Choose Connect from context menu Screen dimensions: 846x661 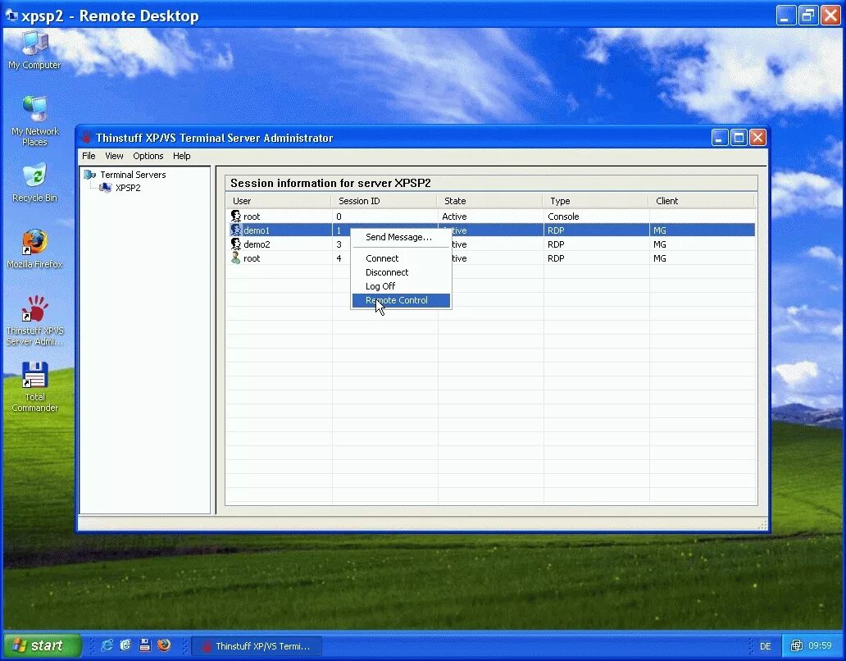pos(401,258)
